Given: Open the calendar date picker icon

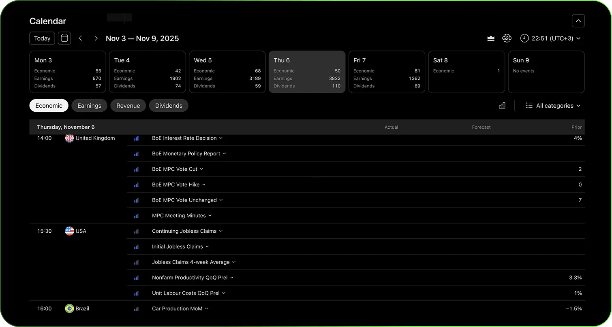Looking at the screenshot, I should click(64, 38).
